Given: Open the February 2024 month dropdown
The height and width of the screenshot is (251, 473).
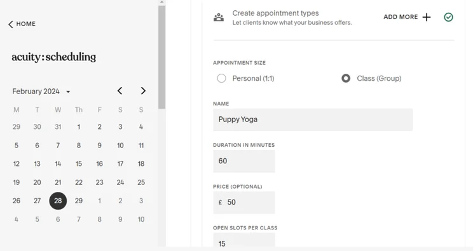Looking at the screenshot, I should tap(41, 92).
